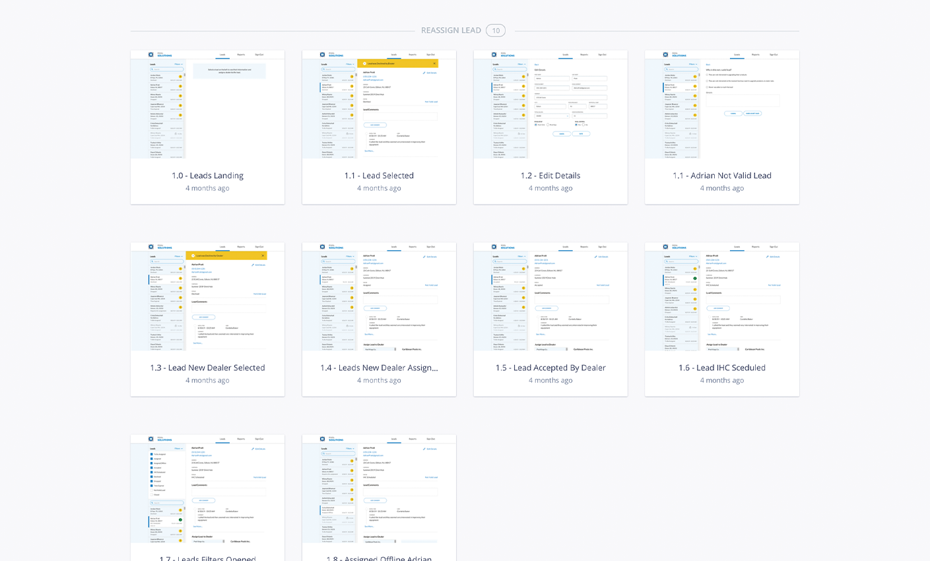The image size is (930, 561).
Task: Click the "1.0 - Leads Landing" title text
Action: coord(207,176)
